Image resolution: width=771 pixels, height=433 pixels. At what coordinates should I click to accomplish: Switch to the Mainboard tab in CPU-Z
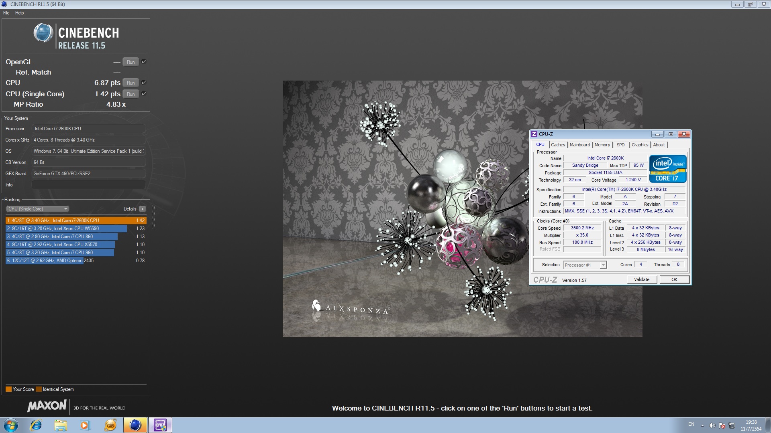[x=579, y=145]
